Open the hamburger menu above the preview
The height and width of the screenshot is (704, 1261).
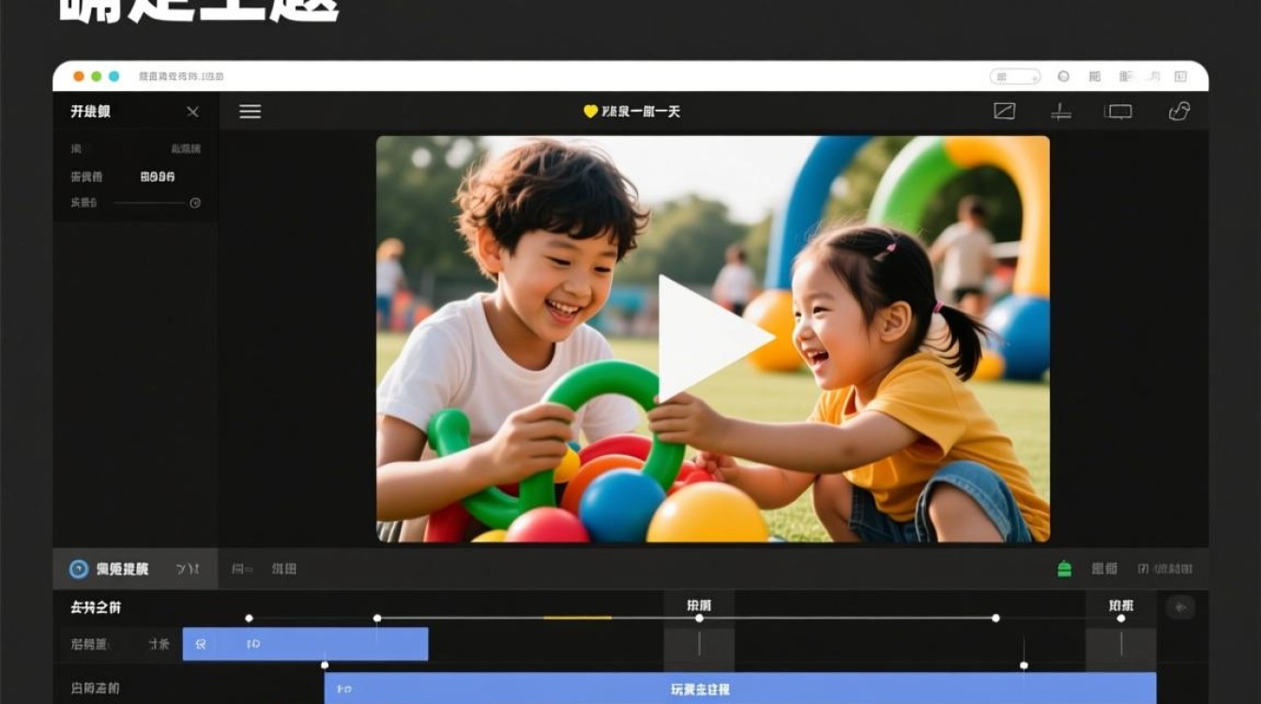pos(250,112)
